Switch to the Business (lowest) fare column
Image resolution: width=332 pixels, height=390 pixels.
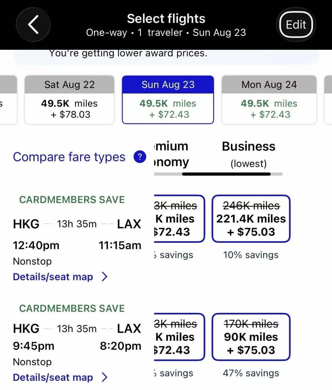(248, 154)
